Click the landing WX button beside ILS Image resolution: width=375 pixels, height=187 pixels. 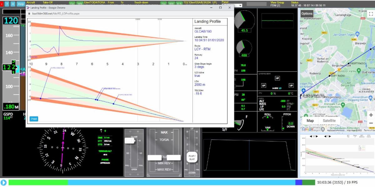pos(171,4)
